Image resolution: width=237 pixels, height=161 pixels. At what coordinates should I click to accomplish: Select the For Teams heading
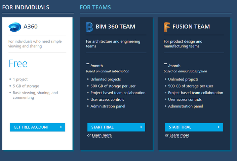click(95, 7)
